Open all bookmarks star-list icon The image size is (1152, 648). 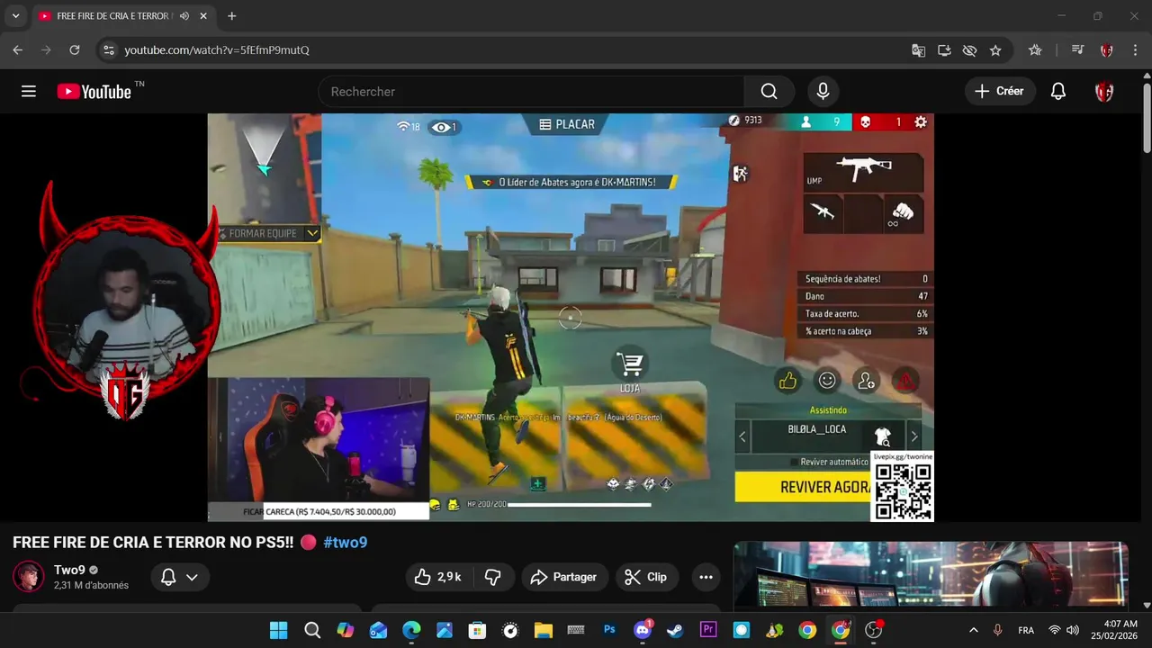click(1035, 50)
